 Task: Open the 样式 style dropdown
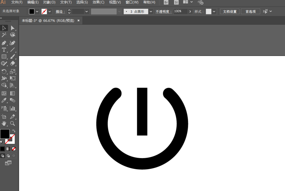pos(214,11)
